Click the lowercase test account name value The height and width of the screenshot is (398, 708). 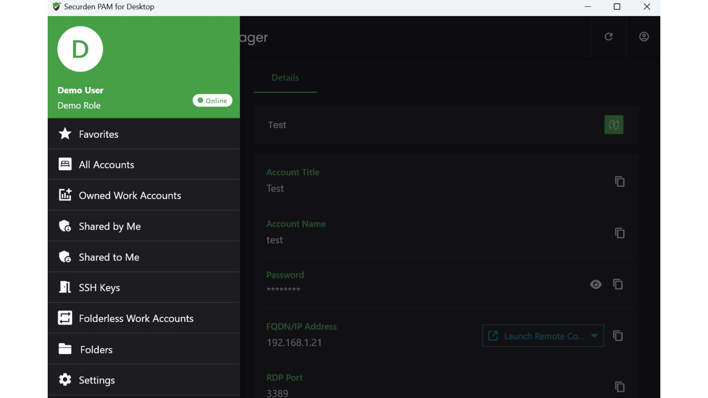(x=275, y=240)
